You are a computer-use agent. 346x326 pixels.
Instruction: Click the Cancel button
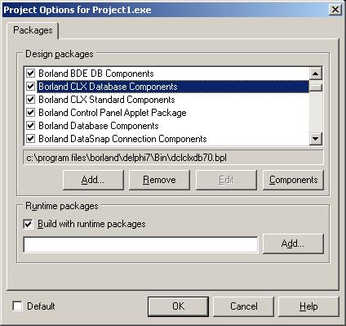[243, 306]
